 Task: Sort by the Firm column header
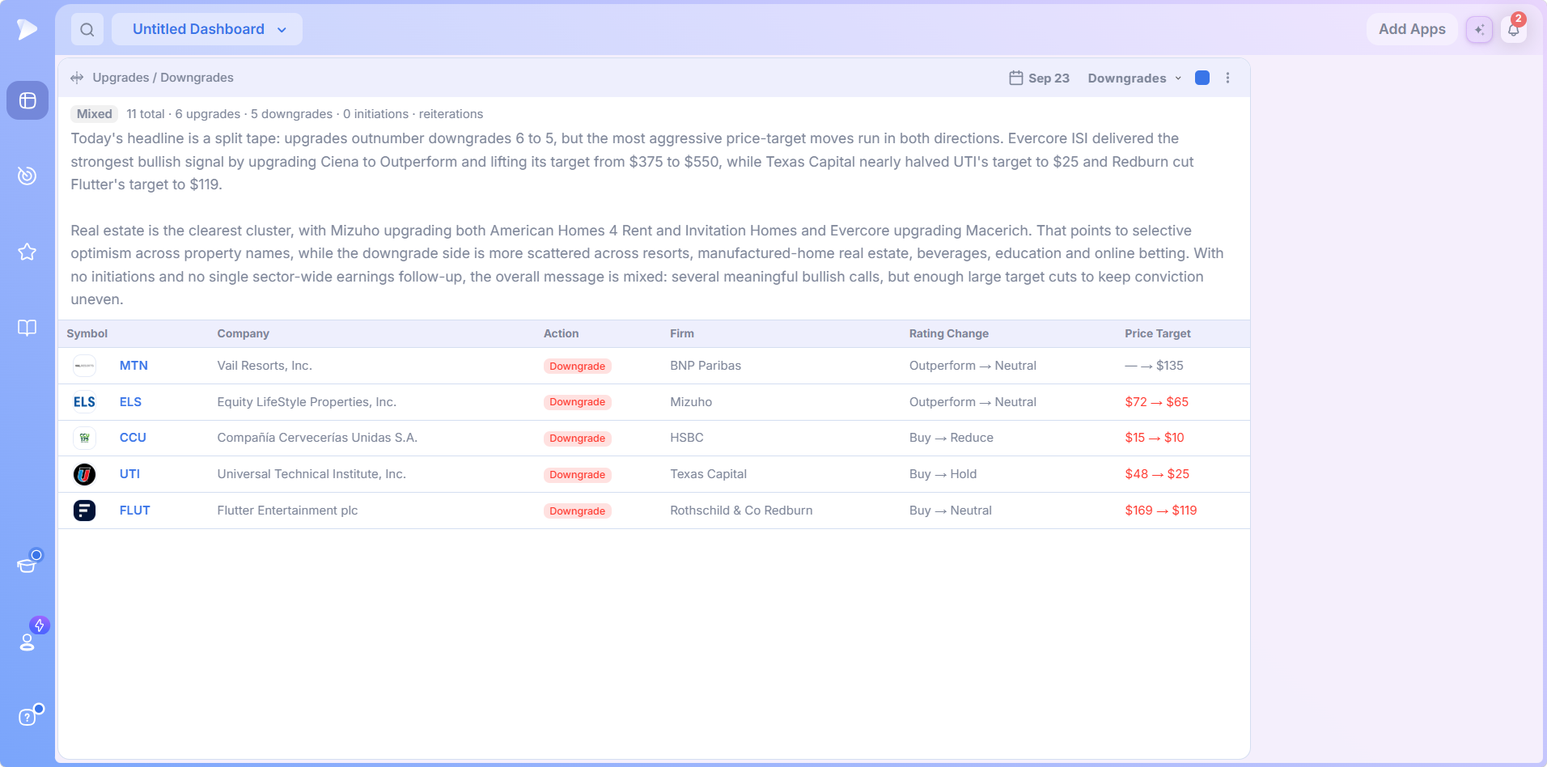click(682, 333)
